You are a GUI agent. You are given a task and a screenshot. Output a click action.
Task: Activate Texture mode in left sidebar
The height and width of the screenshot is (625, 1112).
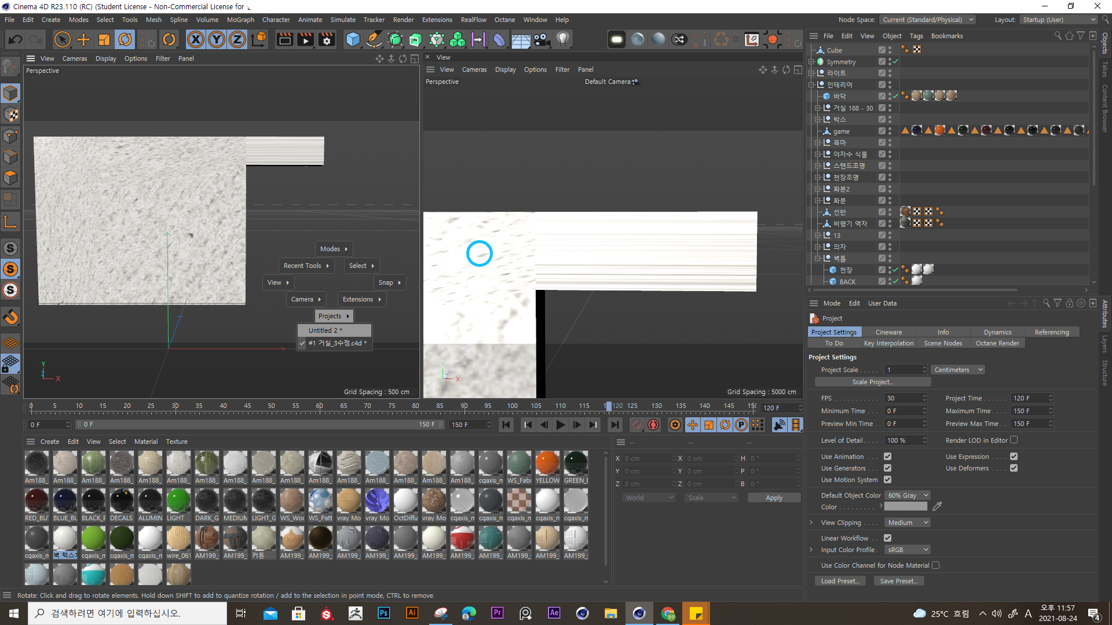(x=10, y=115)
